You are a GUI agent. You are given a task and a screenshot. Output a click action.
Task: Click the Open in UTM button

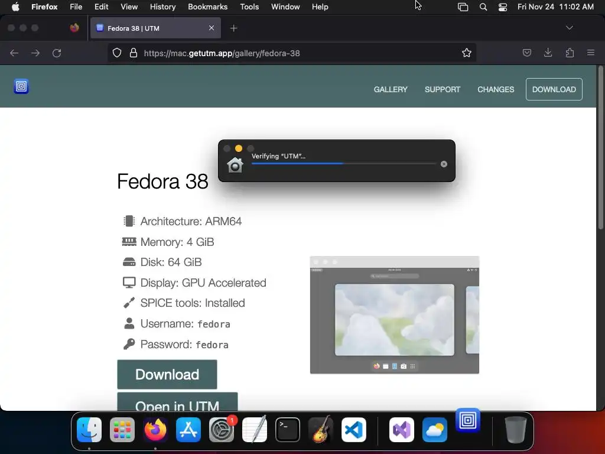177,402
